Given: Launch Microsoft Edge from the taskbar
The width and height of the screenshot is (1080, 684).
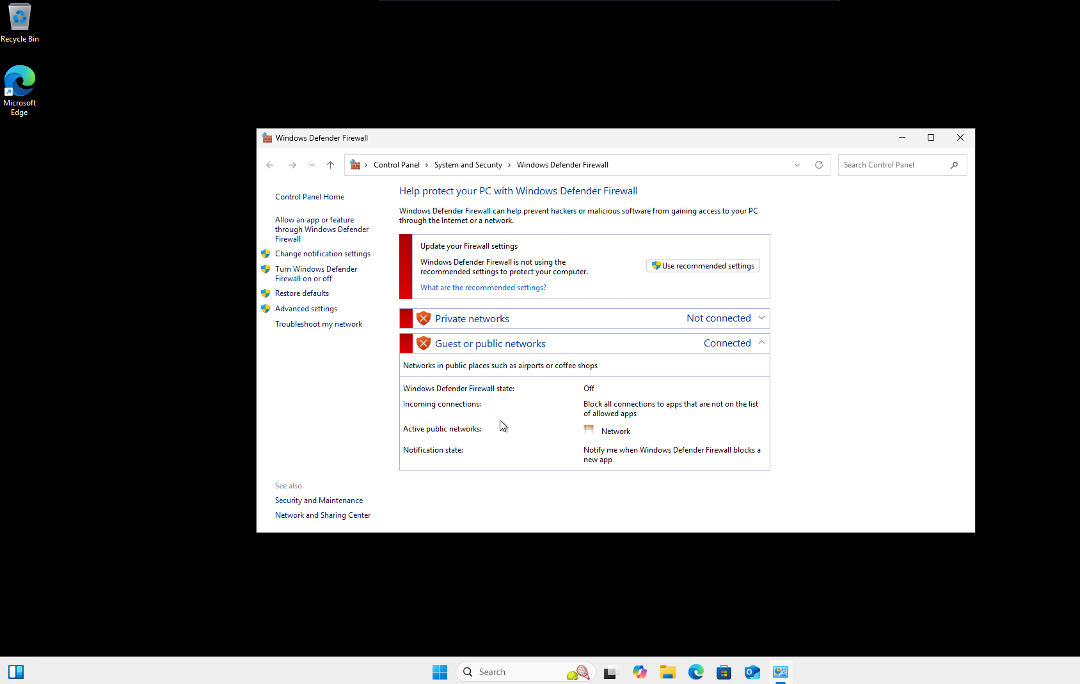Looking at the screenshot, I should click(696, 672).
